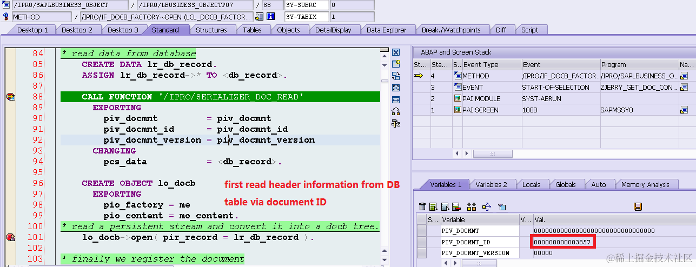The width and height of the screenshot is (696, 267).
Task: Open the DetailDisplay tab
Action: click(x=333, y=30)
